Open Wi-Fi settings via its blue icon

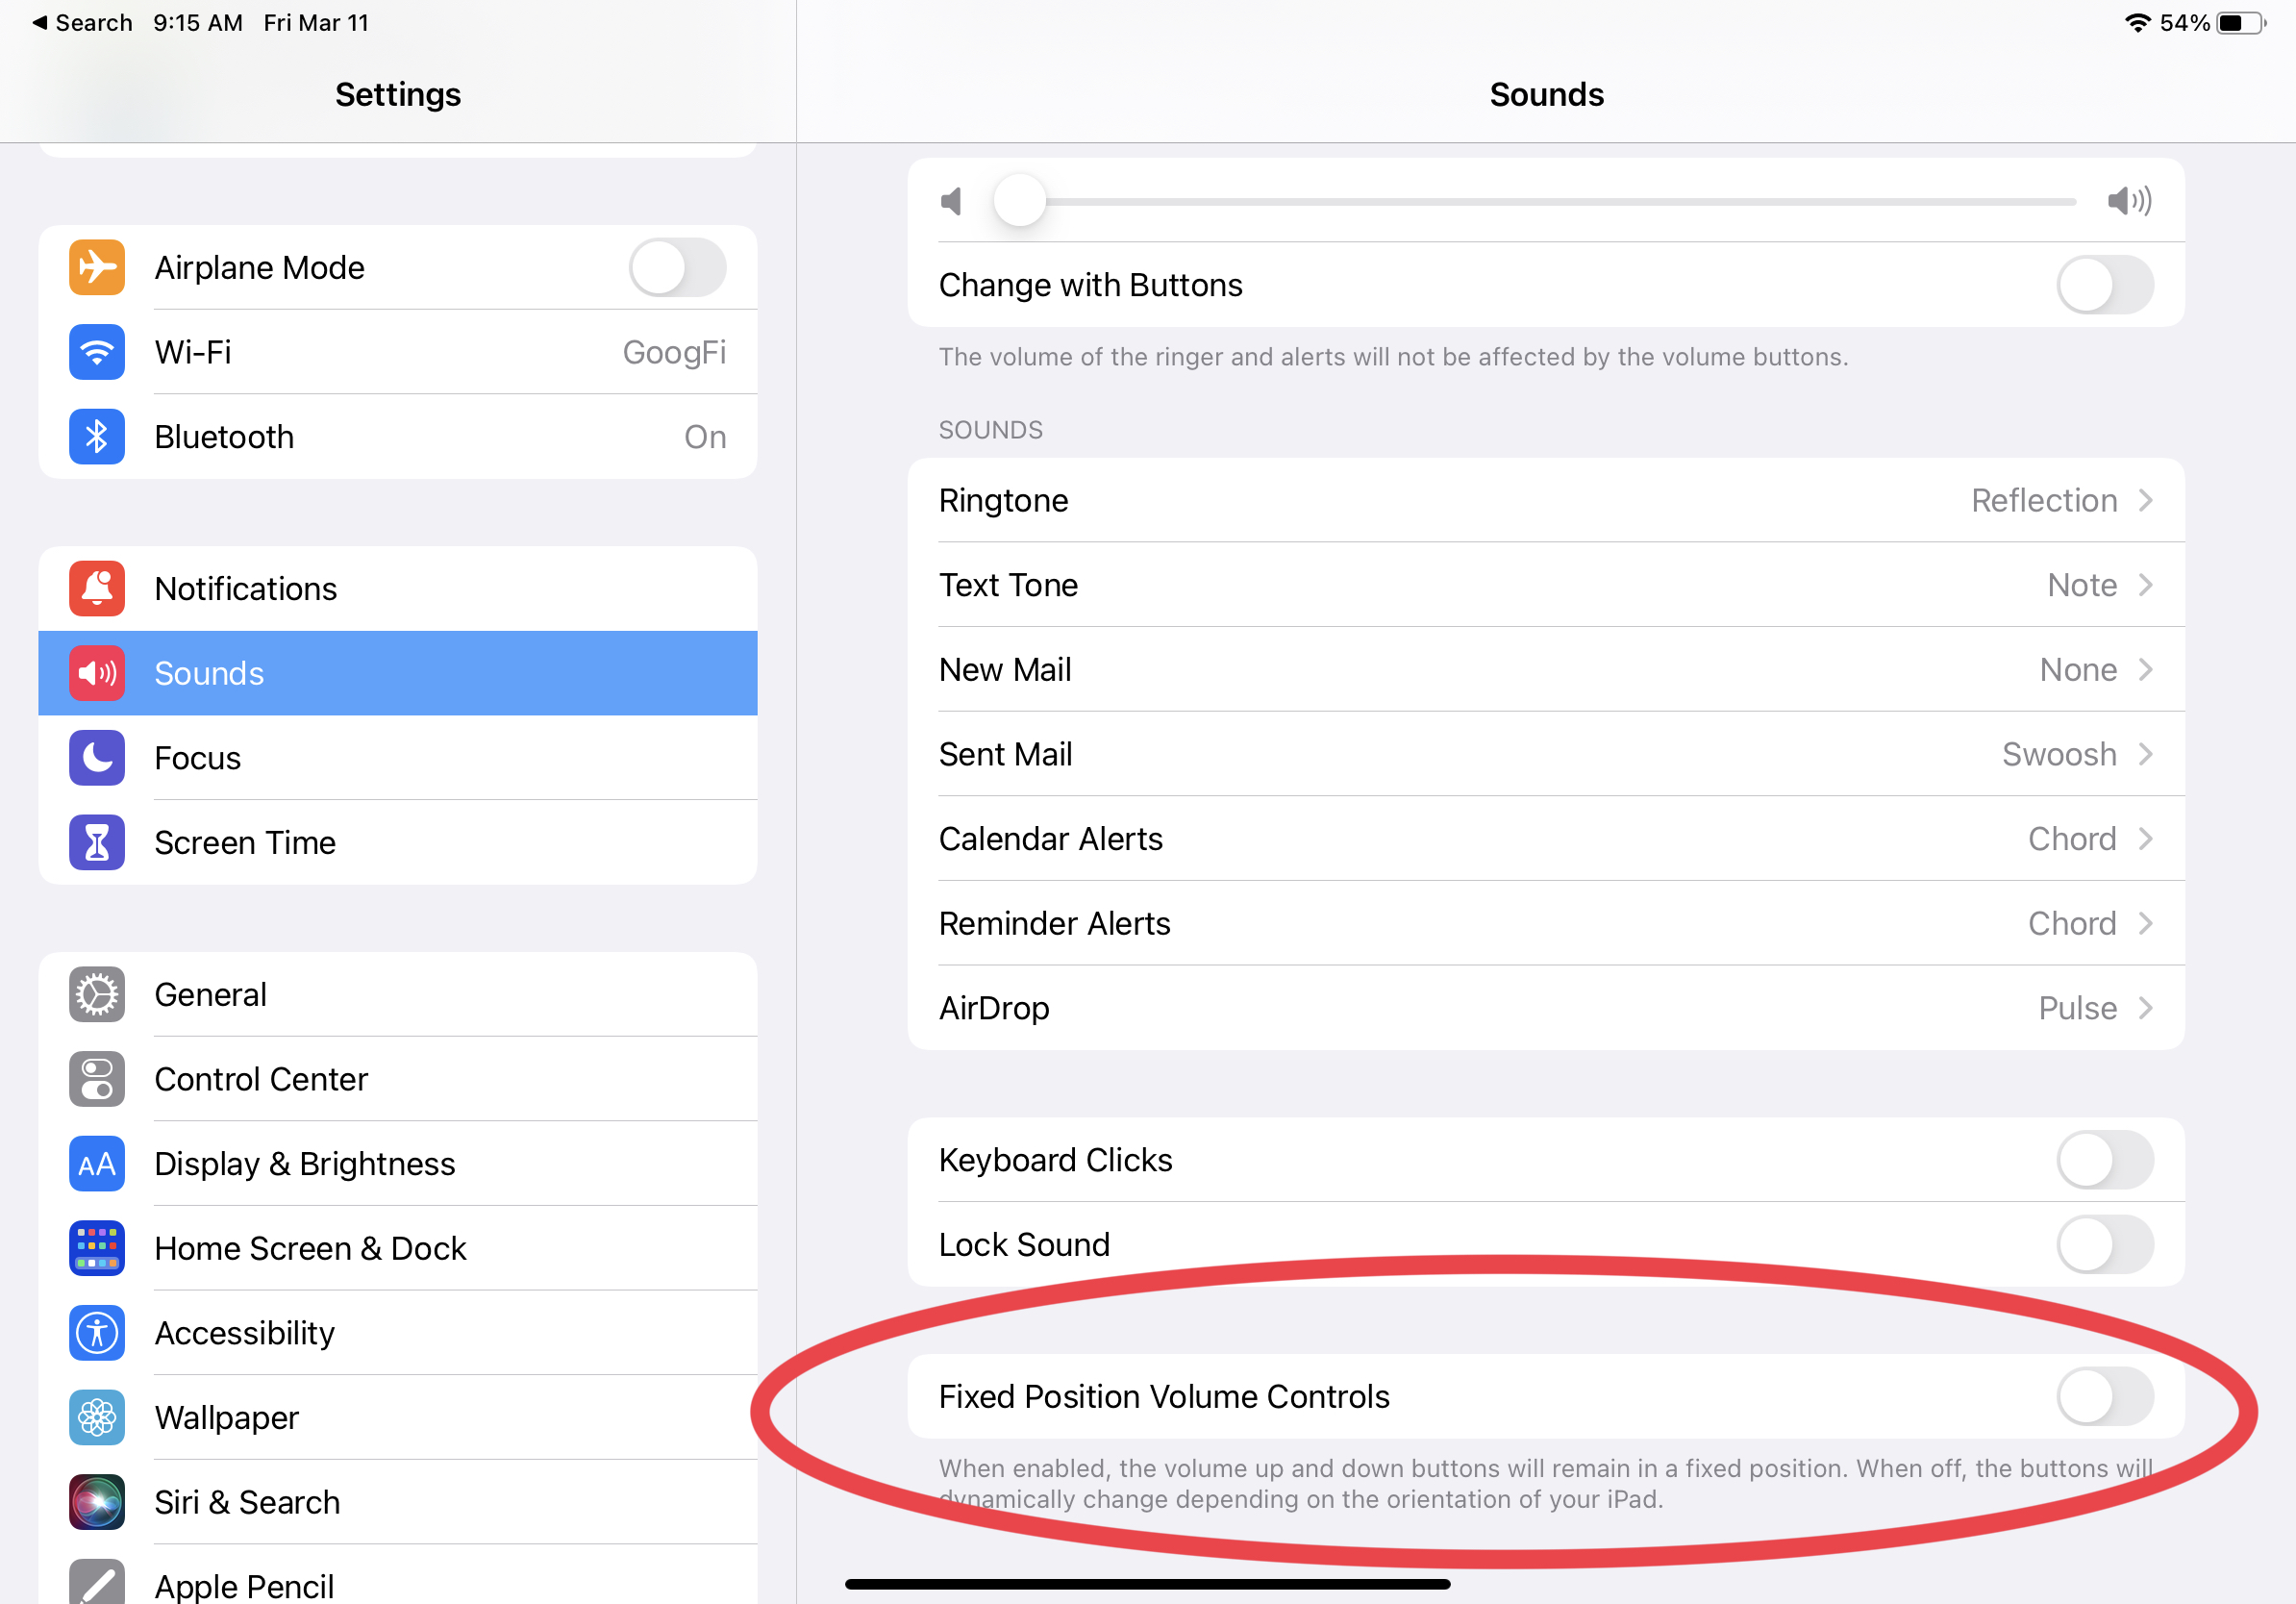pos(97,352)
